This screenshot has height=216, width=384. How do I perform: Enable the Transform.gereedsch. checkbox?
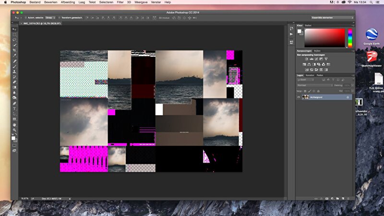pyautogui.click(x=60, y=18)
